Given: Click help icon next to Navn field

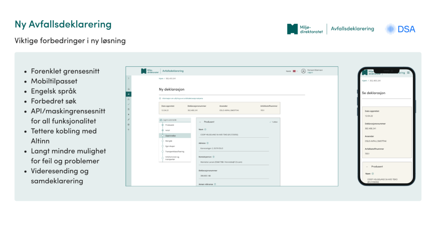Looking at the screenshot, I should coord(205,129).
